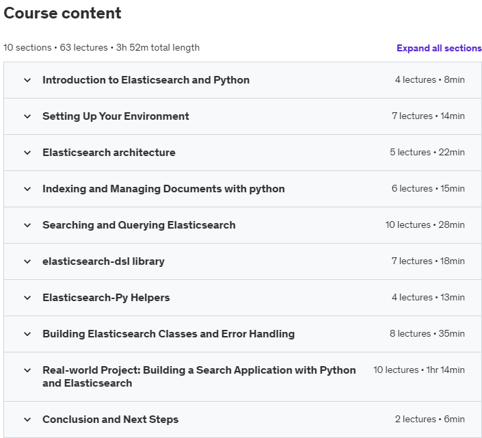Select 'elasticsearch-dsl library' section title
Viewport: 482px width, 438px height.
[x=103, y=261]
